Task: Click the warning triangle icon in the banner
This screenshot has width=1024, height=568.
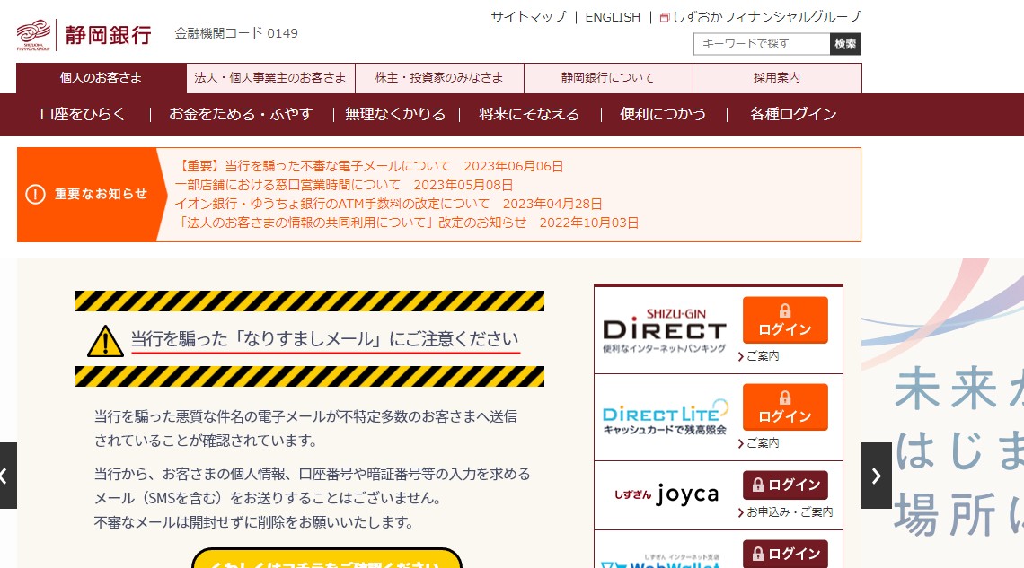Action: (105, 340)
